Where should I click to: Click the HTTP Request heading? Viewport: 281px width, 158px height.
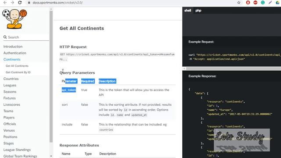point(73,47)
